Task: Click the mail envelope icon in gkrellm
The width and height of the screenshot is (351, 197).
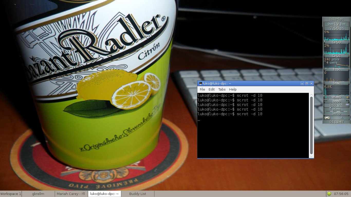Action: [327, 118]
